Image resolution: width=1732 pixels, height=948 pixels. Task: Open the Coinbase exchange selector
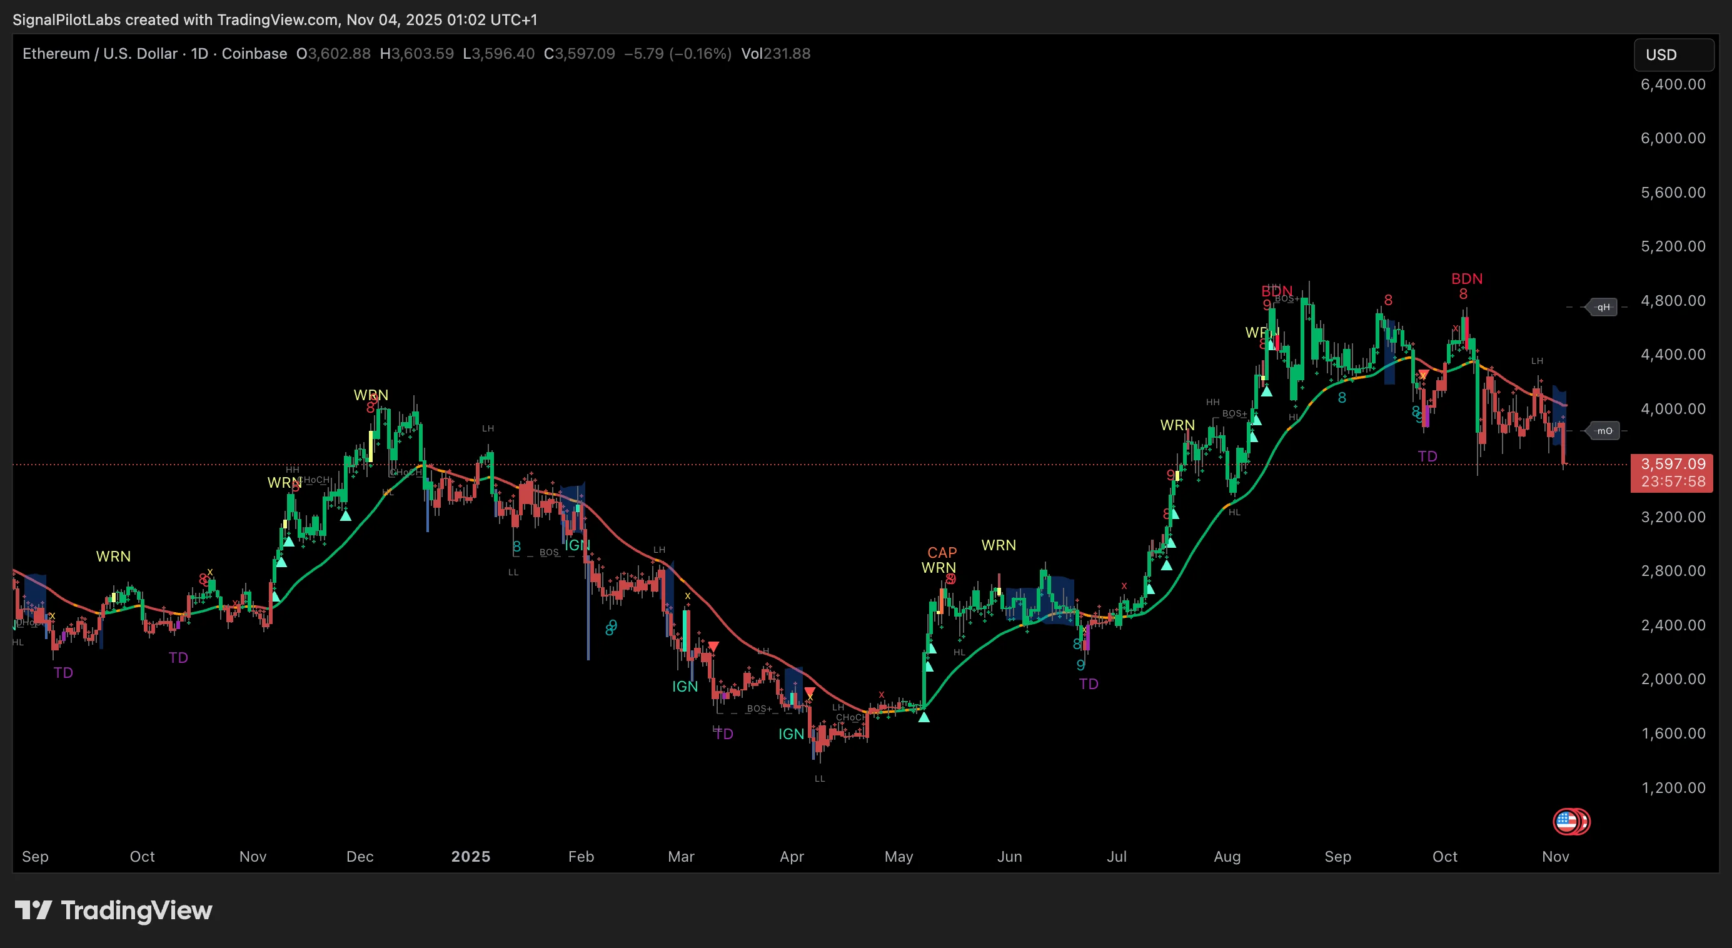point(253,54)
